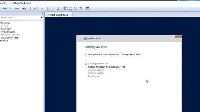Open the snapshot manager

pyautogui.click(x=58, y=9)
